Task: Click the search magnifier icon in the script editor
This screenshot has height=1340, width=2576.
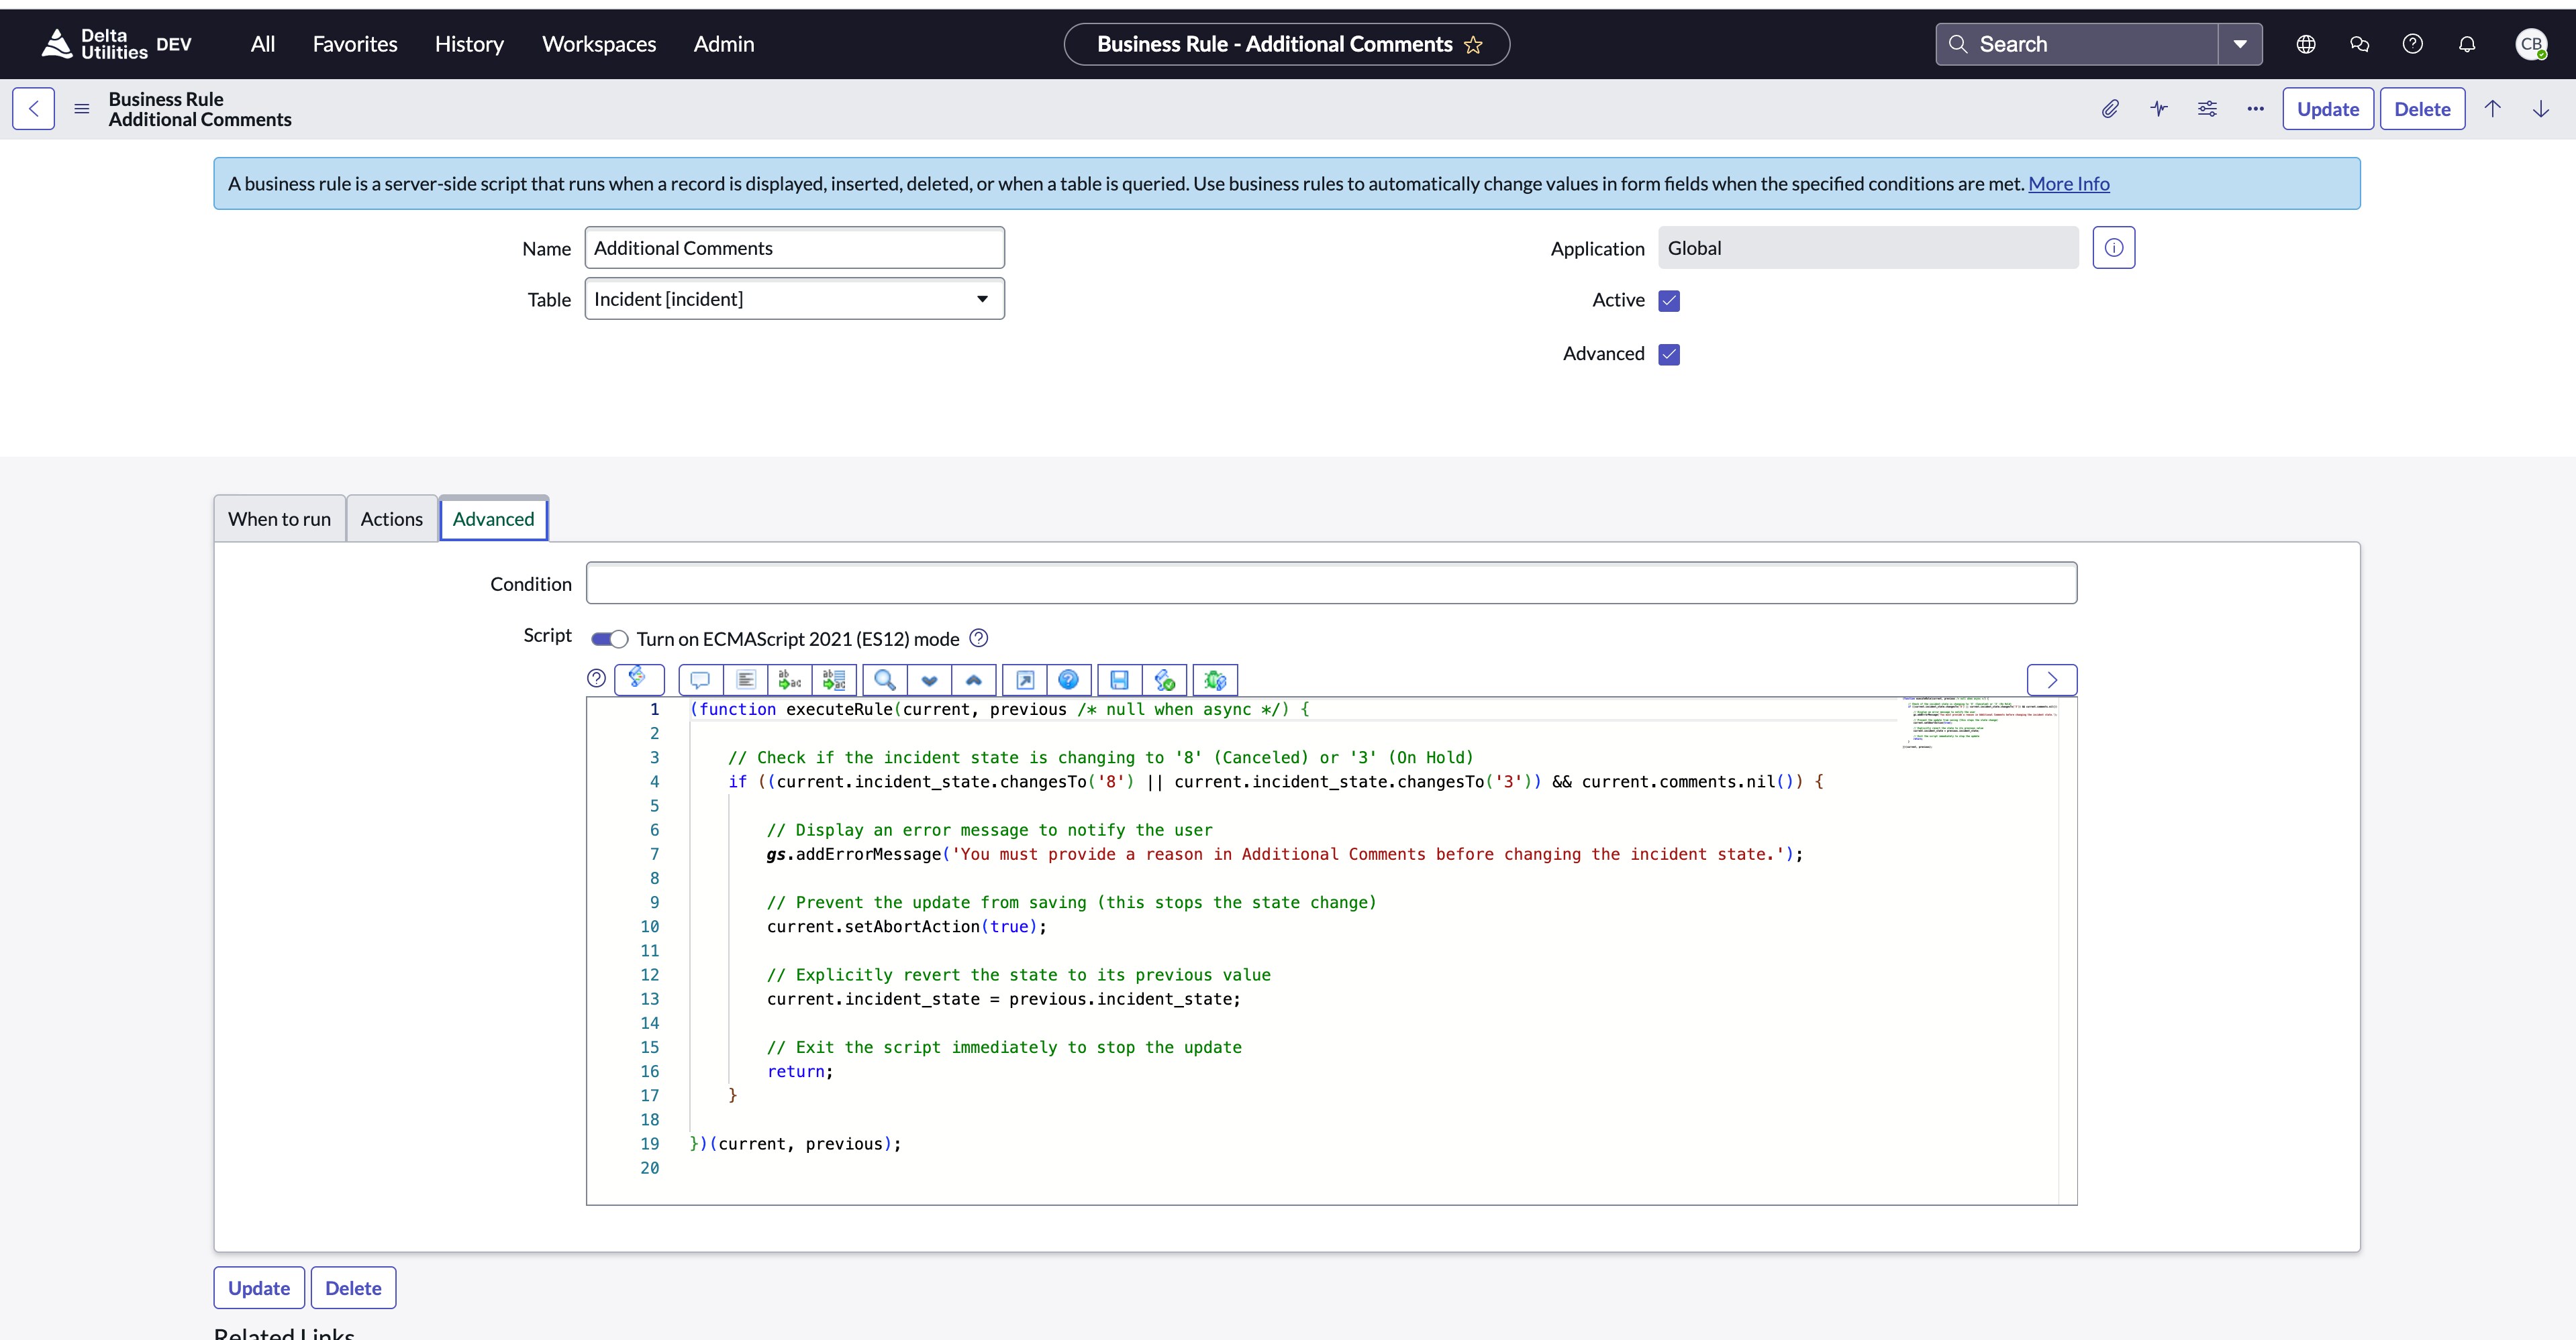Action: point(884,679)
